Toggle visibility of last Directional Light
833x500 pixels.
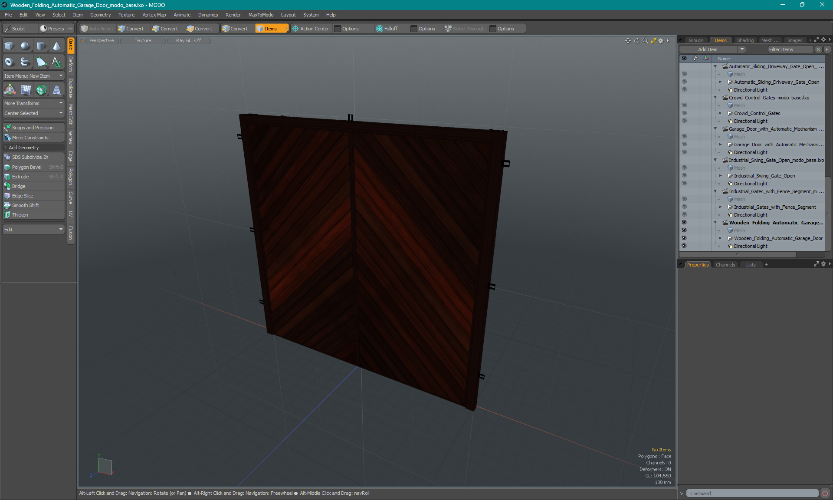684,246
